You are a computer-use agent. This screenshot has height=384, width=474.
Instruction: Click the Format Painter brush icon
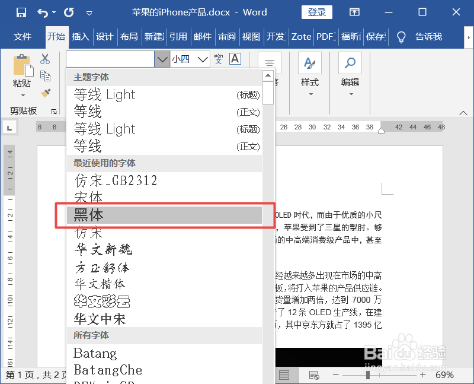pos(46,93)
